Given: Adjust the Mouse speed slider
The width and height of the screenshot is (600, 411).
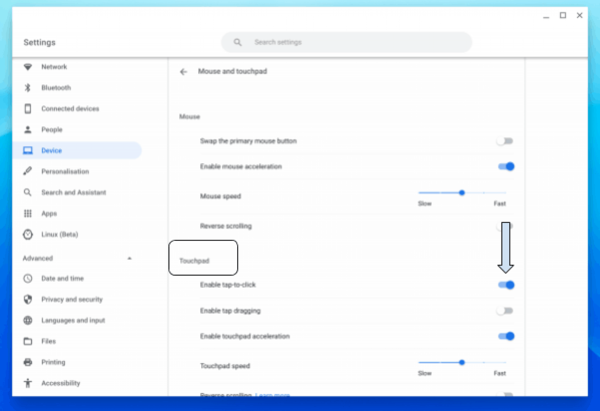Looking at the screenshot, I should click(462, 192).
